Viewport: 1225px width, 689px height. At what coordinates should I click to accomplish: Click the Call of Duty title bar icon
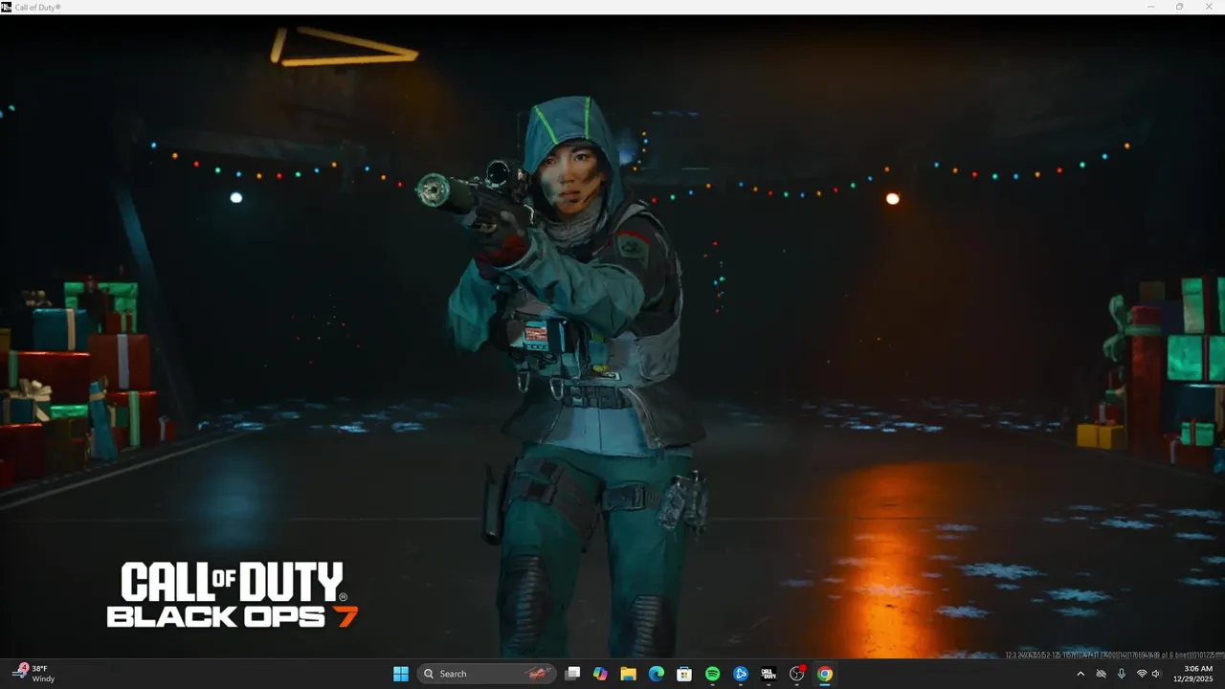(x=6, y=7)
